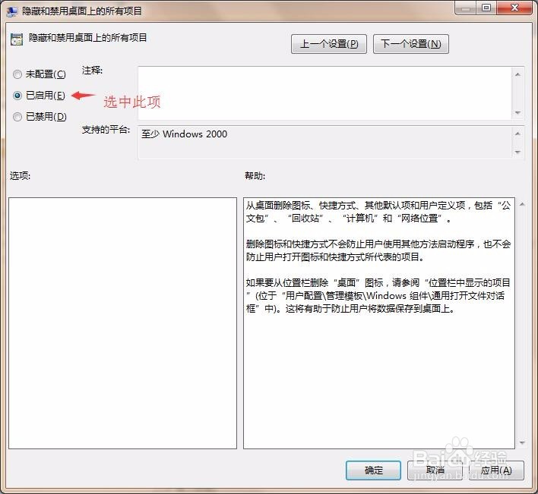Click help paragraph starting 如果要从位置栏删除
Screen dimensions: 538x494
[378, 296]
